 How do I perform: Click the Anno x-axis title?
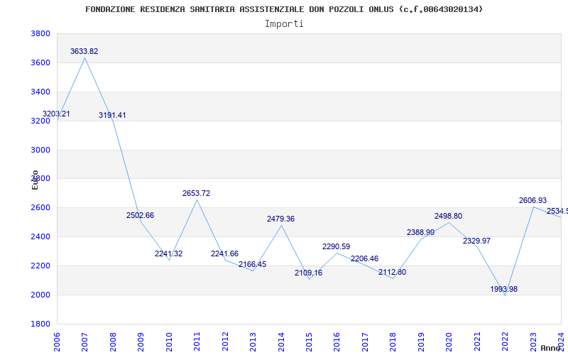point(551,348)
